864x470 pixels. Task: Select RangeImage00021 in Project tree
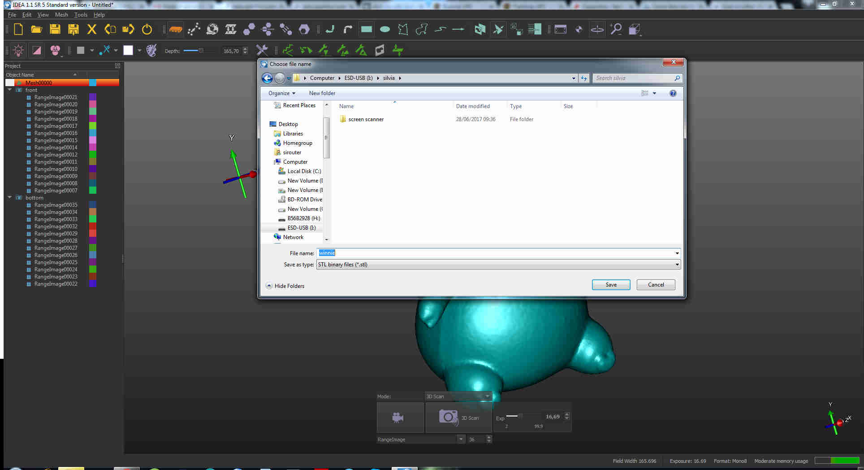pos(56,97)
